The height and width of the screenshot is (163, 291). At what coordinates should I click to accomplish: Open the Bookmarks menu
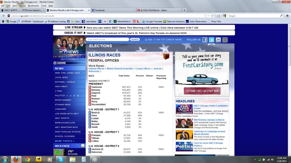34,6
